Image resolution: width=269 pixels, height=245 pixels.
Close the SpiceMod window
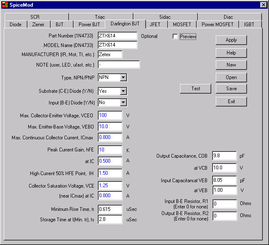point(263,5)
